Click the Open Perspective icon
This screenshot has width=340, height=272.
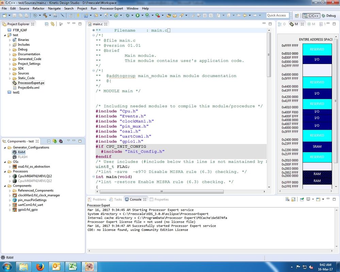(x=297, y=16)
